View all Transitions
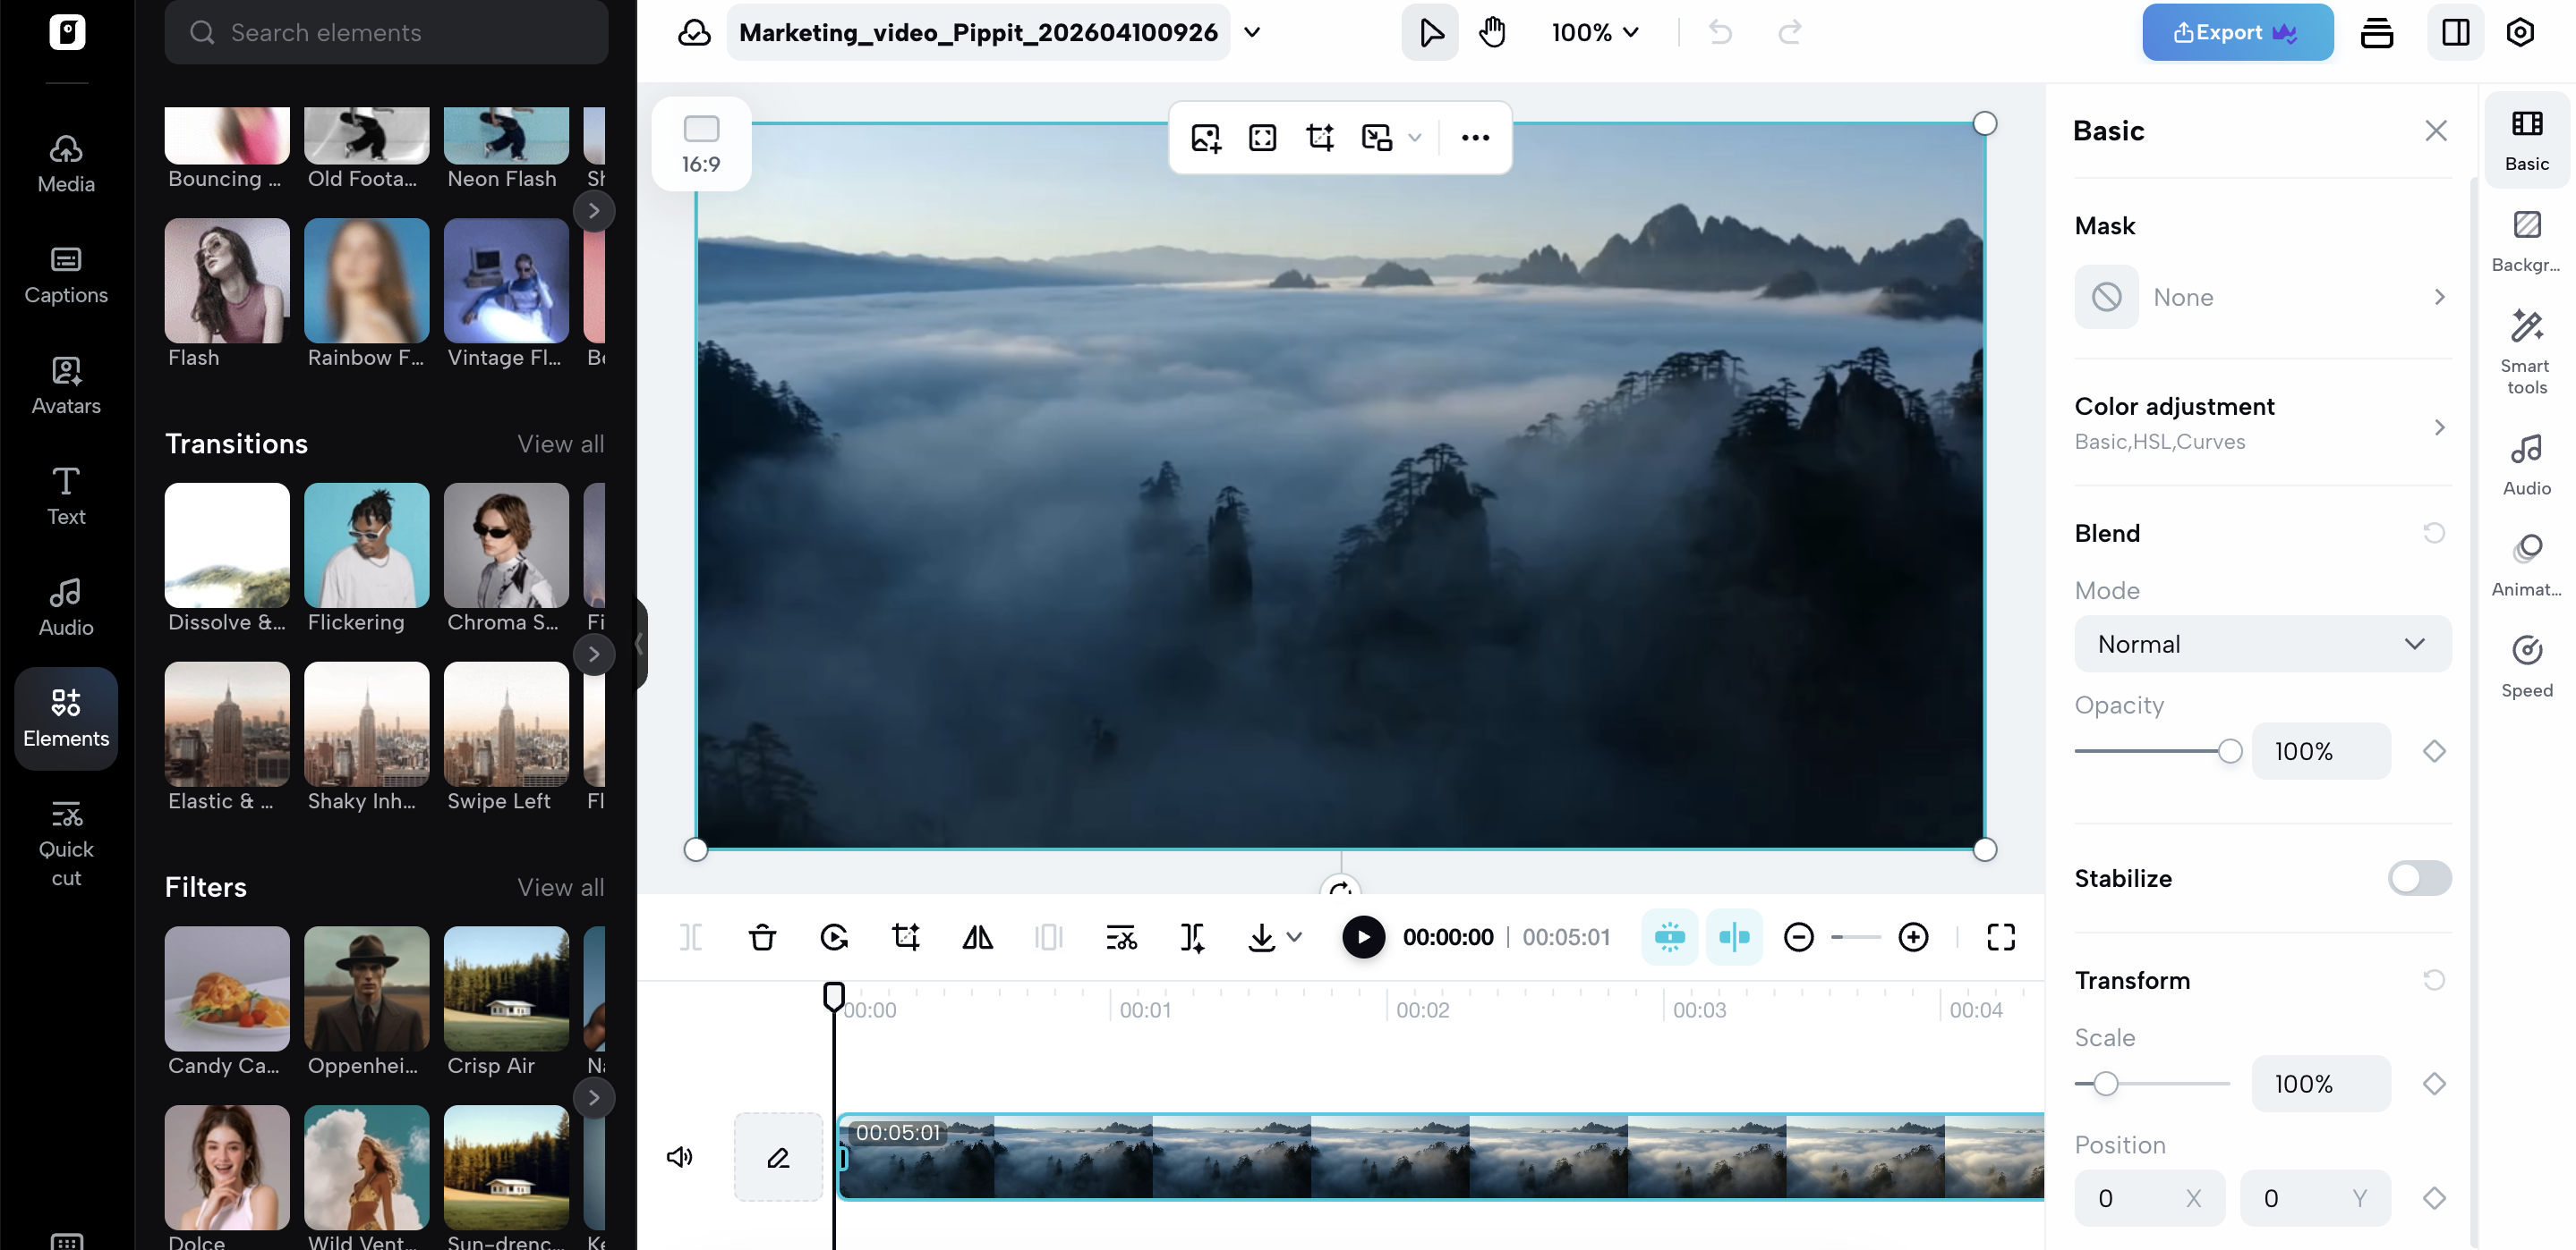The height and width of the screenshot is (1250, 2576). [560, 443]
